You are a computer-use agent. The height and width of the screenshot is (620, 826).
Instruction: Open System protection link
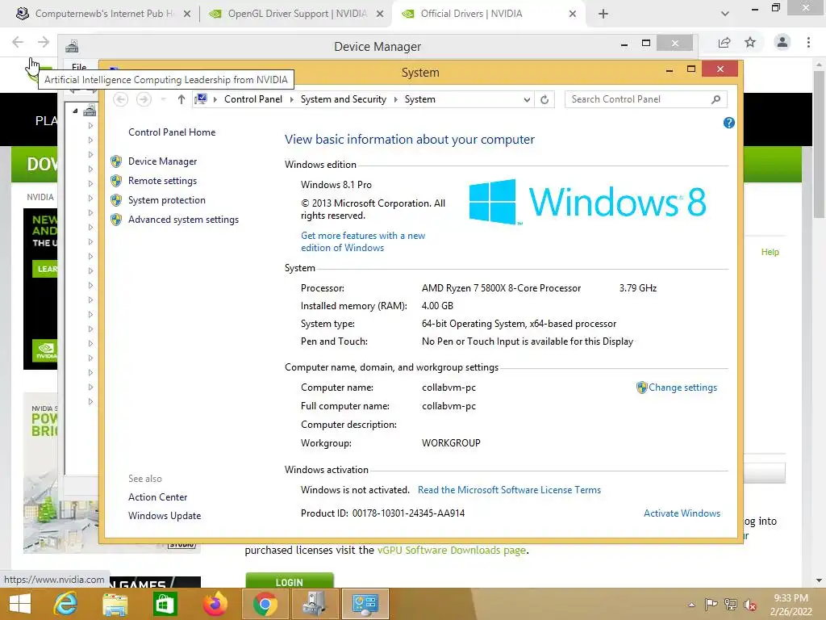166,200
